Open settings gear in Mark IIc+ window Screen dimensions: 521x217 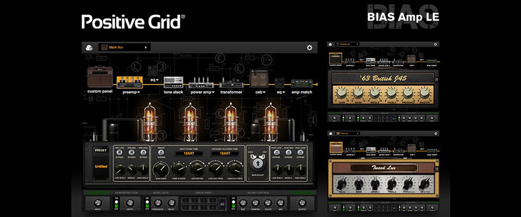(309, 48)
